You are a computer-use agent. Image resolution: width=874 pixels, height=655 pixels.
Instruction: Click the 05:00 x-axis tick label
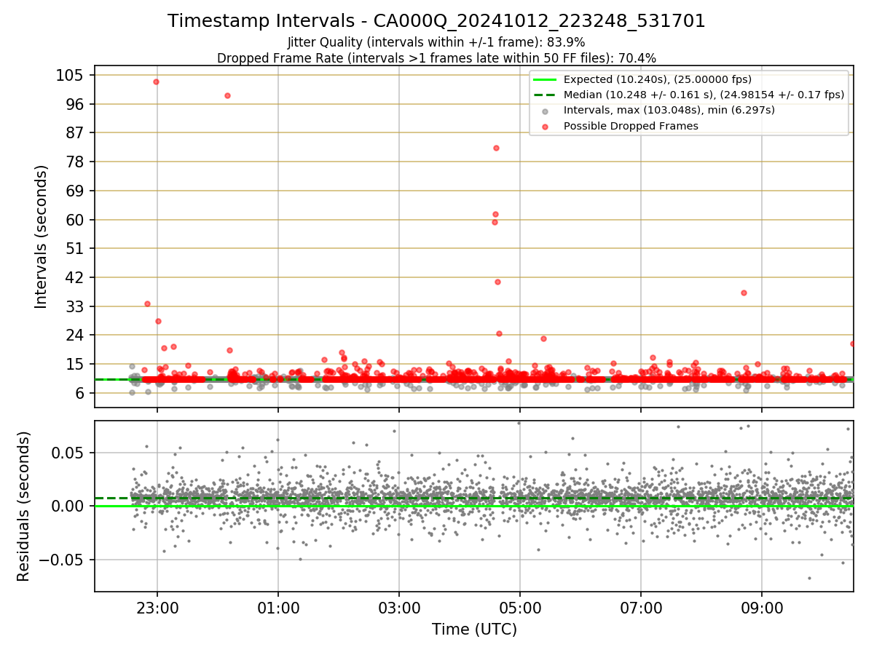coord(520,608)
